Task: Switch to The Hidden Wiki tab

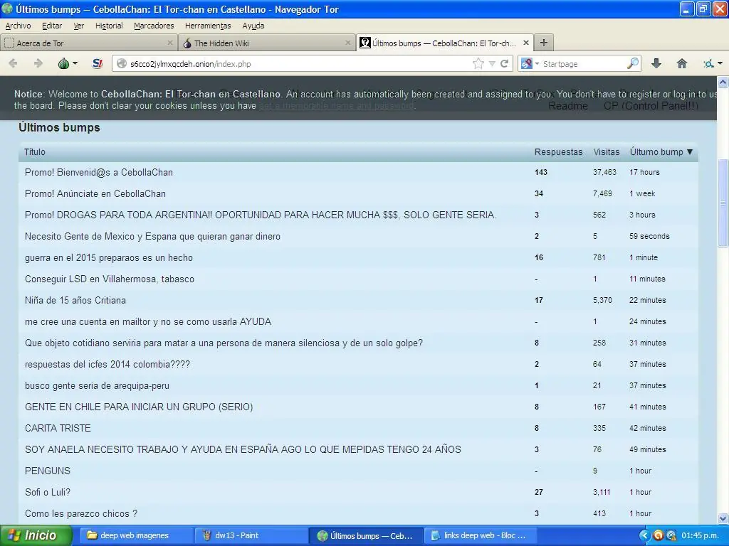Action: pos(266,43)
